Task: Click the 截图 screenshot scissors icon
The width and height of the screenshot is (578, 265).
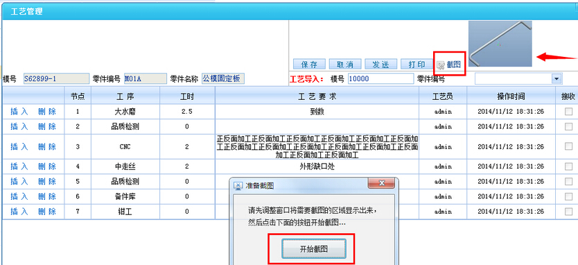Action: [x=440, y=65]
